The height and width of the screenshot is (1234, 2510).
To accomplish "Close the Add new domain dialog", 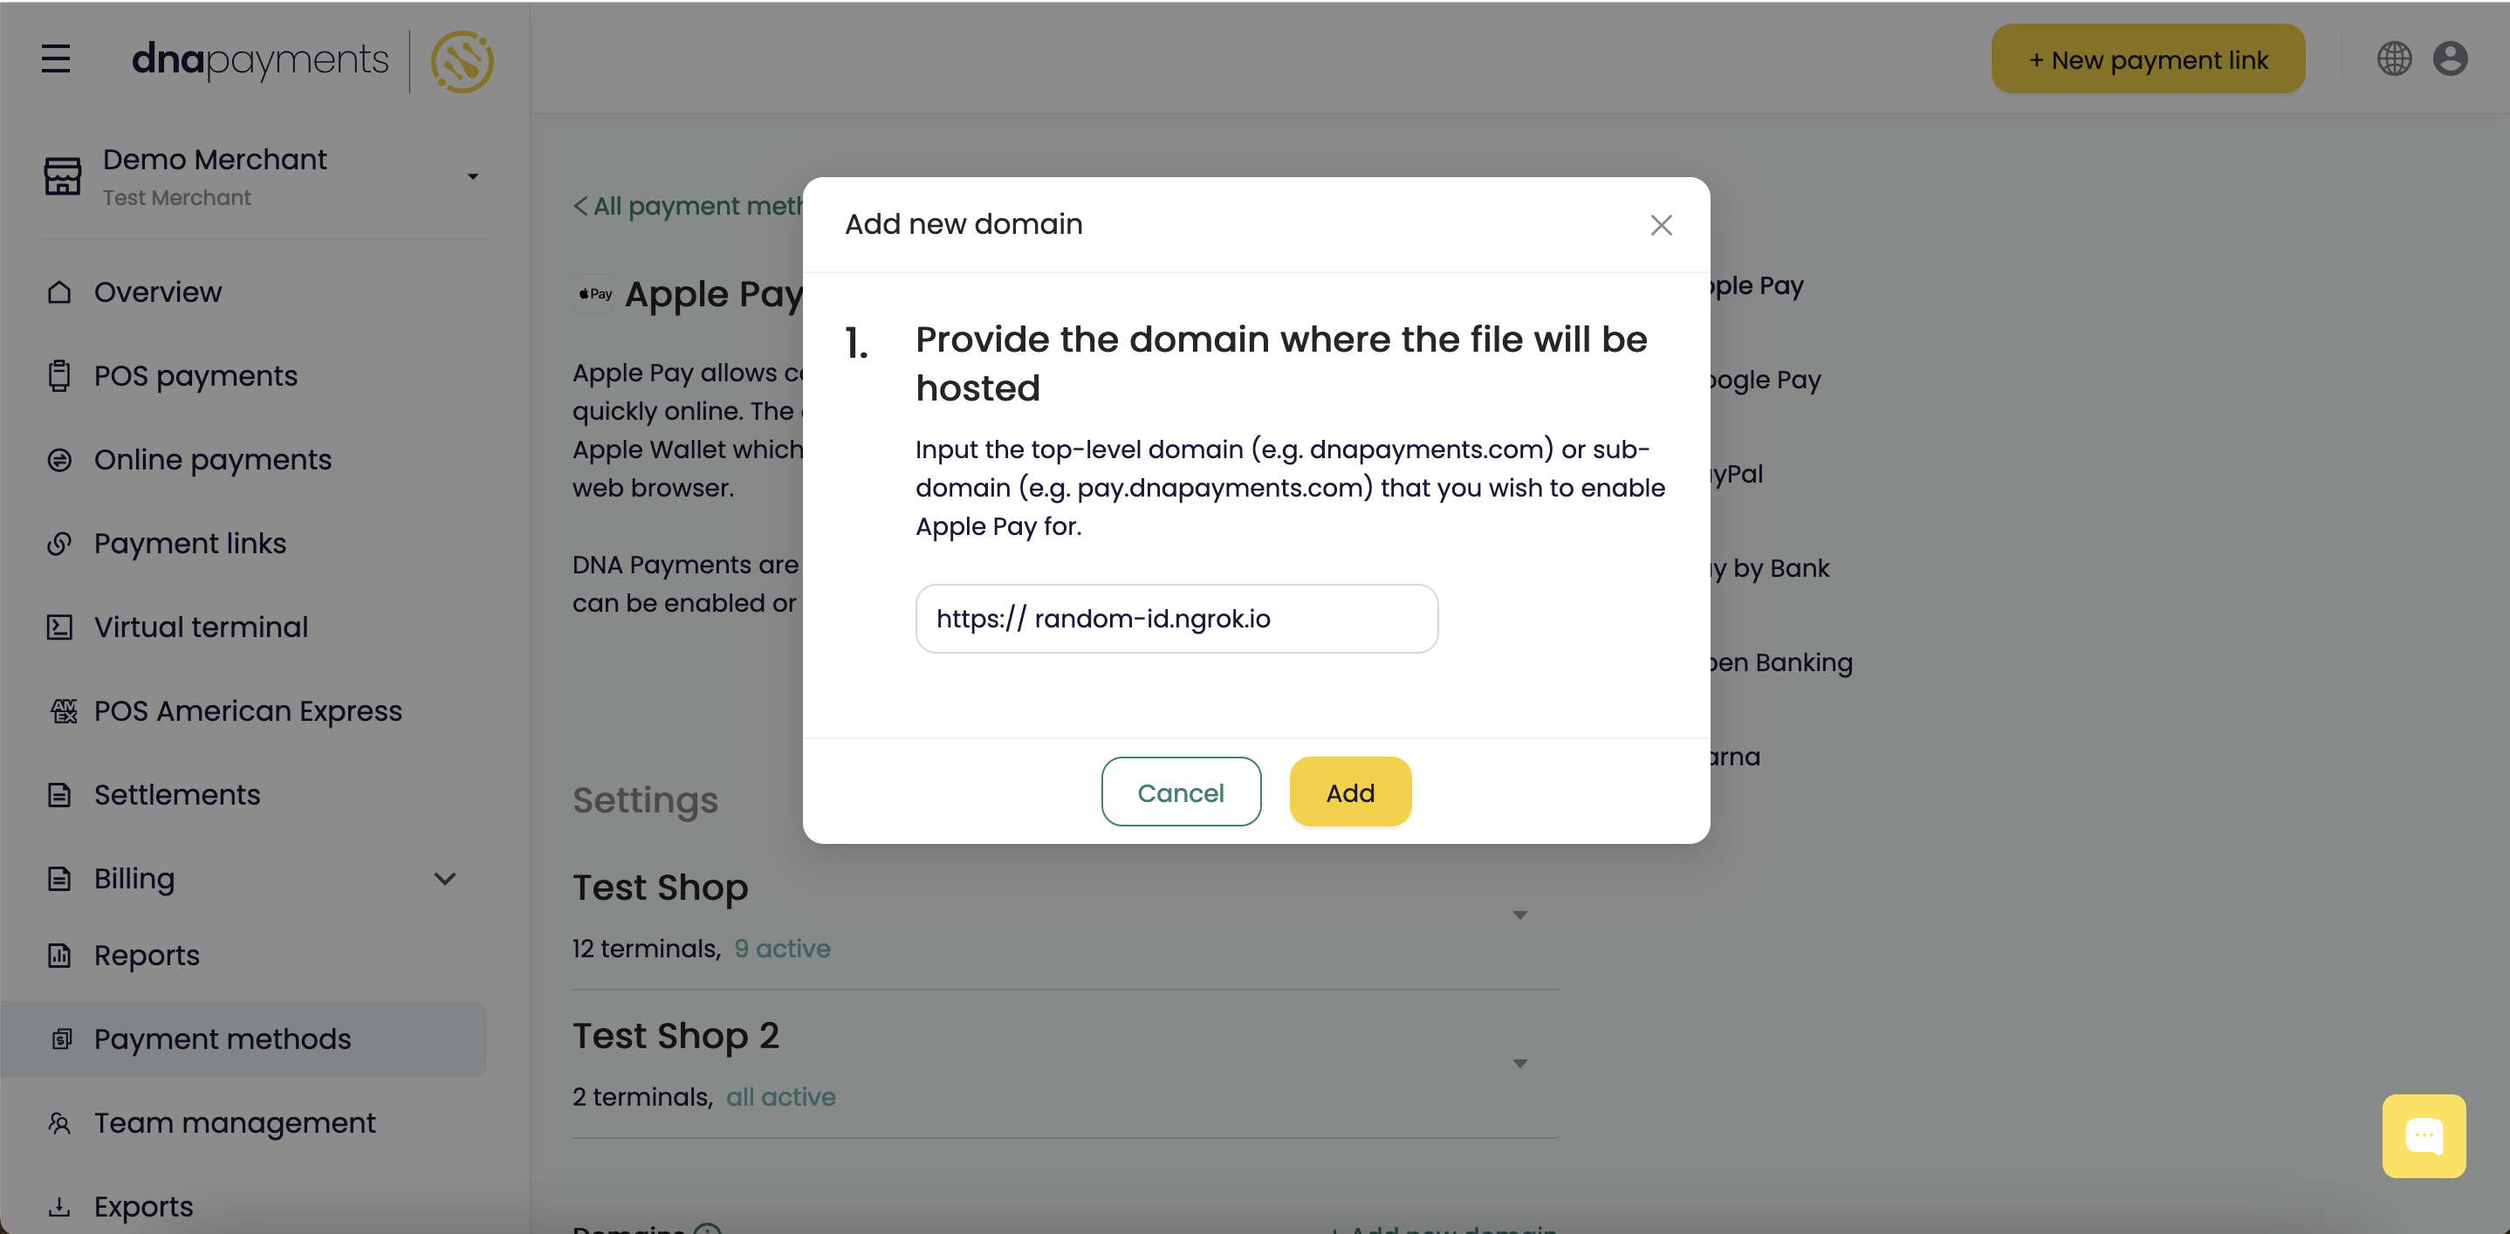I will pyautogui.click(x=1662, y=224).
